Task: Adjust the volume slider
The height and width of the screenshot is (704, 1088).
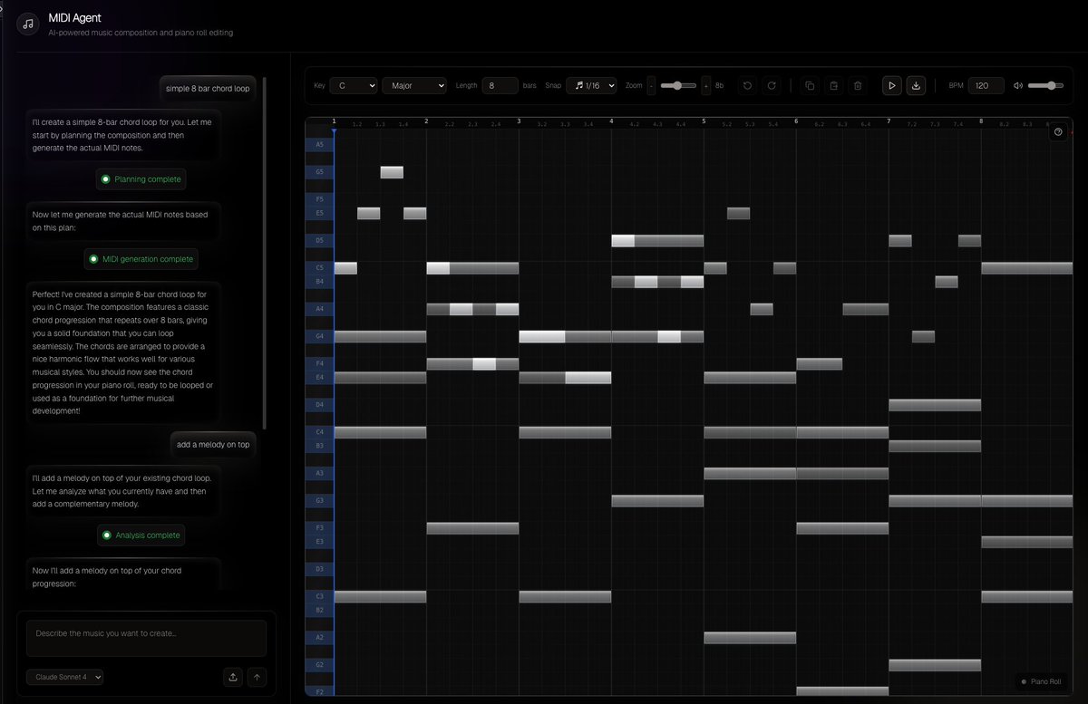Action: 1046,85
